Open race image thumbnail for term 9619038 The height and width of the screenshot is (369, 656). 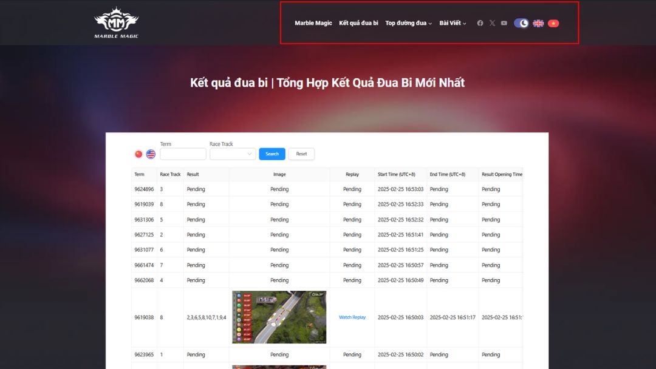(x=279, y=317)
